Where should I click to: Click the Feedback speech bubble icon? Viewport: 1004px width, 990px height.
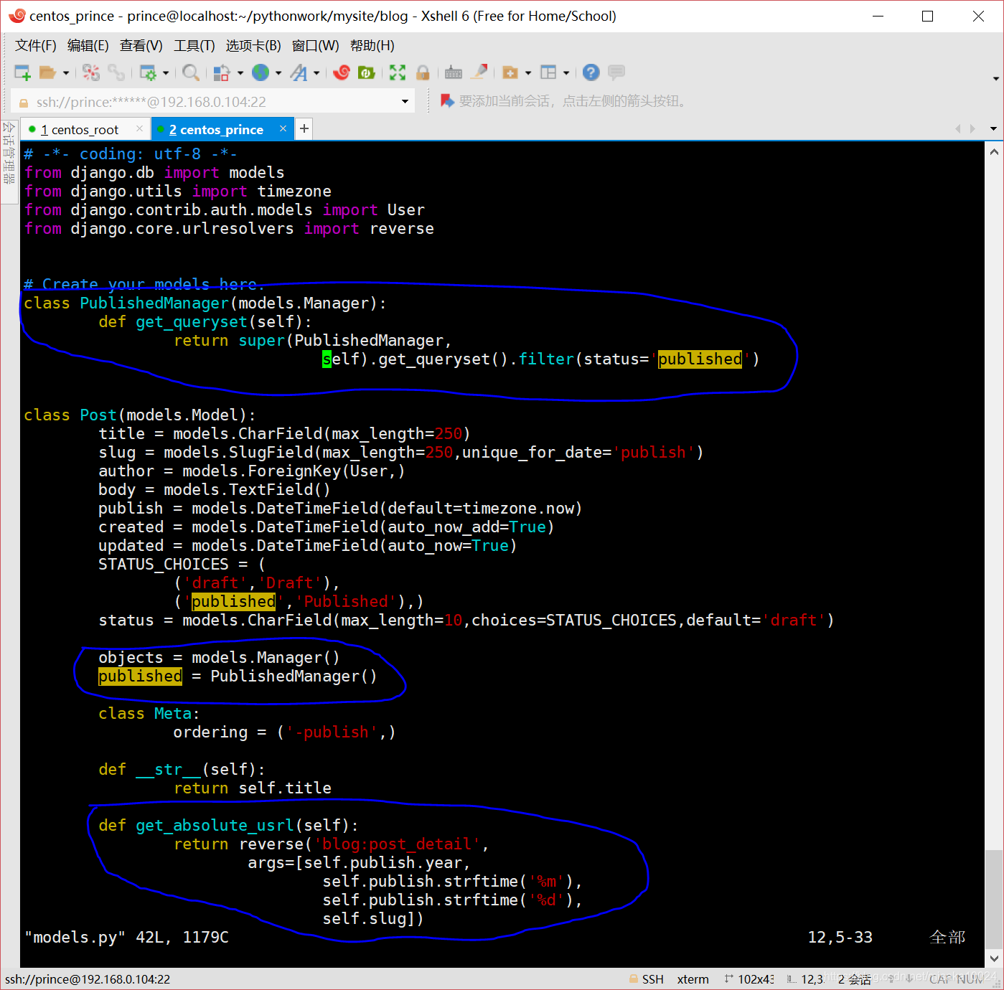(x=616, y=72)
